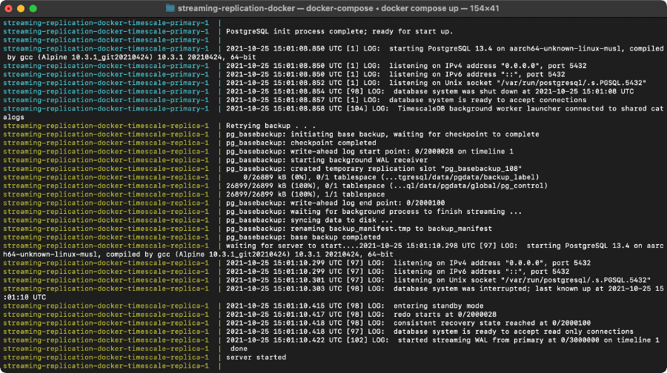The width and height of the screenshot is (667, 373).
Task: Click 'created temporary replication slot' line
Action: (374, 169)
